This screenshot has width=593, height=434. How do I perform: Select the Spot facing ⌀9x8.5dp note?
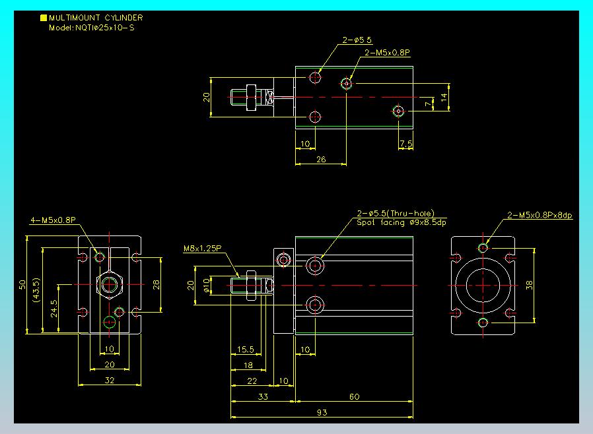(x=401, y=222)
